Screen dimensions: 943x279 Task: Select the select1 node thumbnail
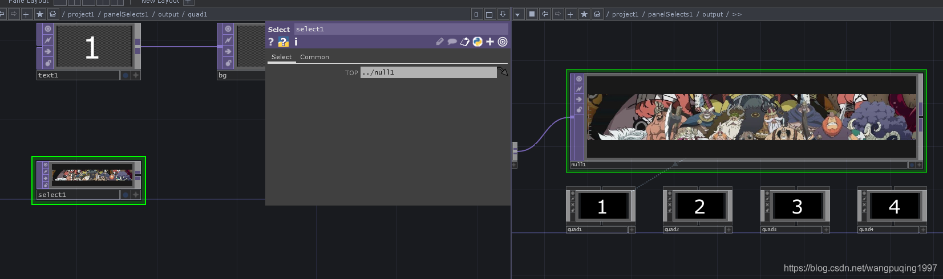coord(92,175)
